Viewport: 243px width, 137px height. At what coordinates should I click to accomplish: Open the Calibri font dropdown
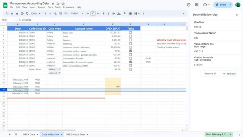77,14
